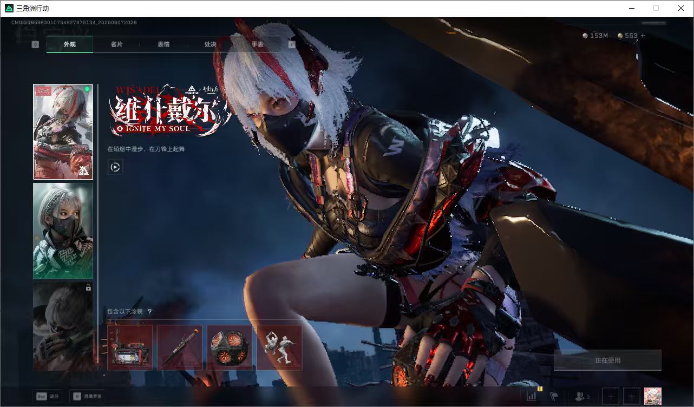View the included execution animation item

279,347
